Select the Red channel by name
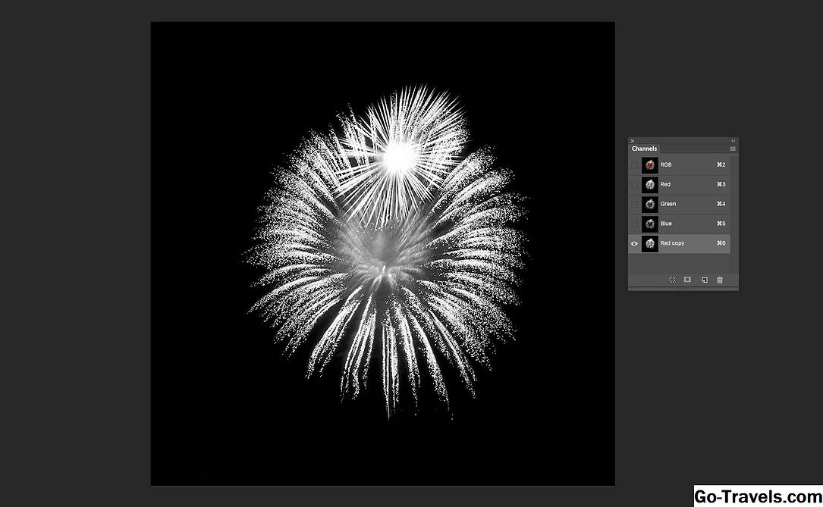Viewport: 823px width, 507px height. coord(665,184)
